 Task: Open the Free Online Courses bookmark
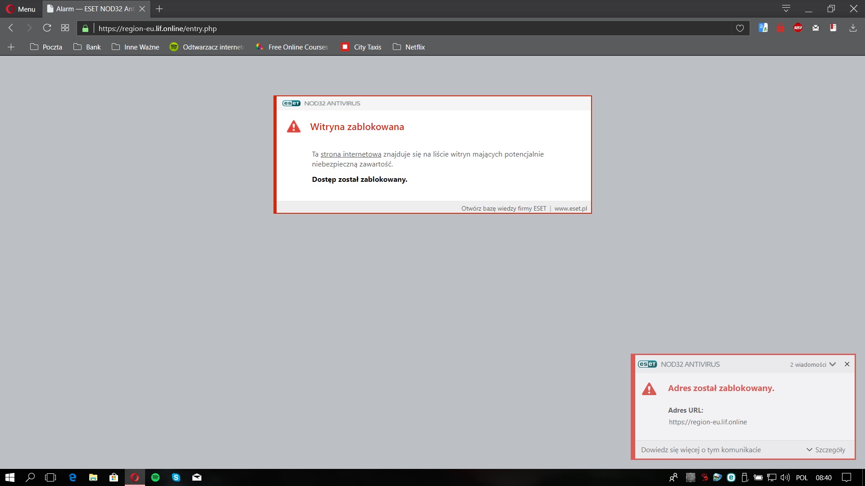[x=292, y=47]
